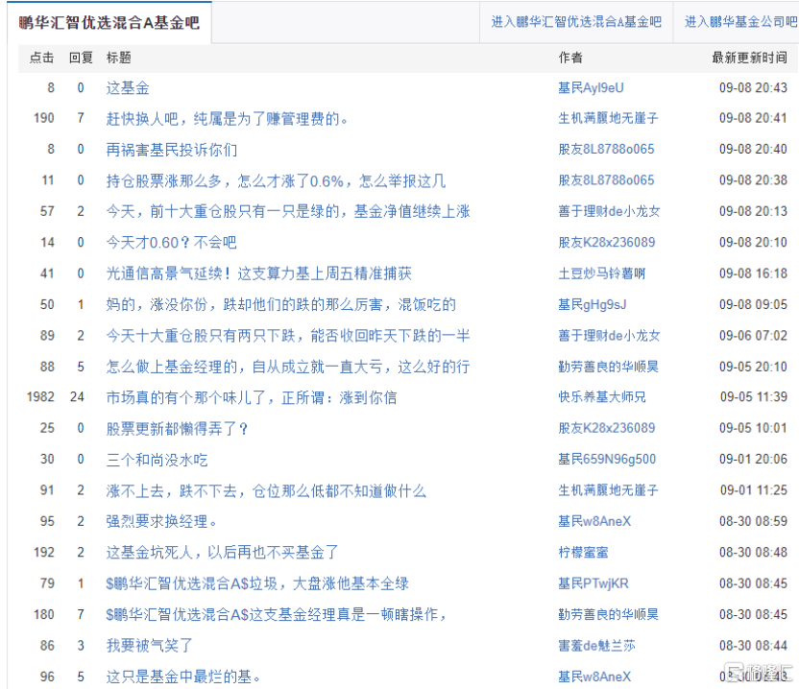This screenshot has width=799, height=689.
Task: Click the timestamp 09-01 20:06
Action: (753, 460)
